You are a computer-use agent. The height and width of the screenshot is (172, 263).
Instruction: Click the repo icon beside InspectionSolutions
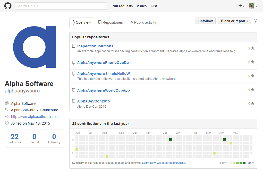(x=74, y=46)
